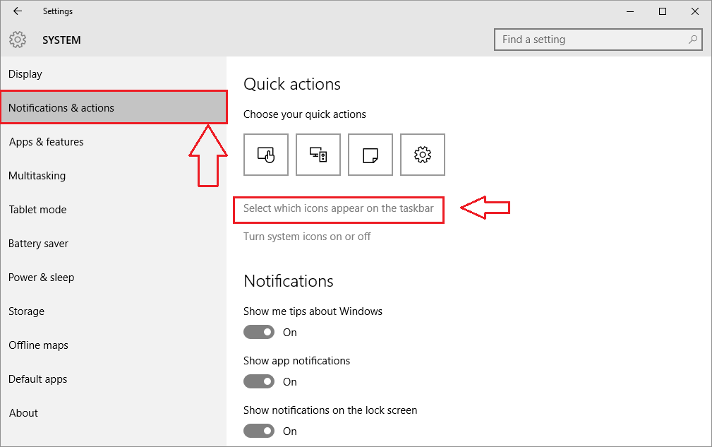Image resolution: width=712 pixels, height=447 pixels.
Task: Go to Multitasking settings
Action: 114,176
